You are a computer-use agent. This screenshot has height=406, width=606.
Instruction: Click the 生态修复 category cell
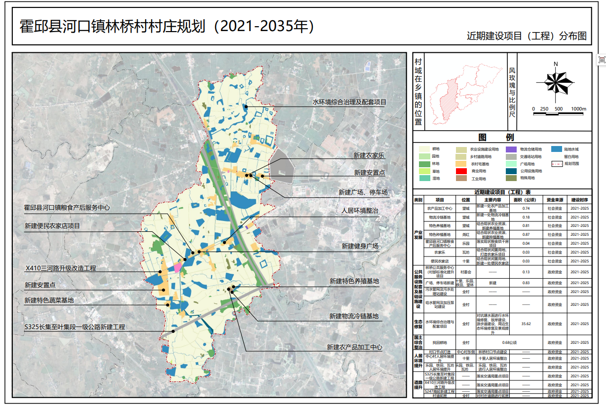418,324
